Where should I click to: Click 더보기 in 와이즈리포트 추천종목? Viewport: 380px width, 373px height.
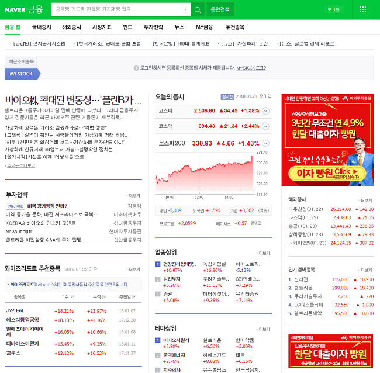134,270
